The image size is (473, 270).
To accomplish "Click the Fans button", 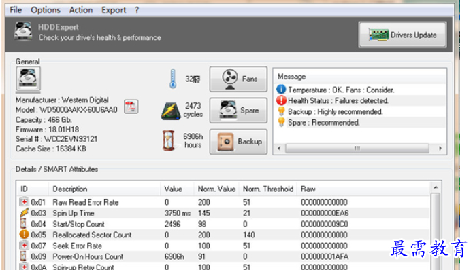I will pos(238,79).
